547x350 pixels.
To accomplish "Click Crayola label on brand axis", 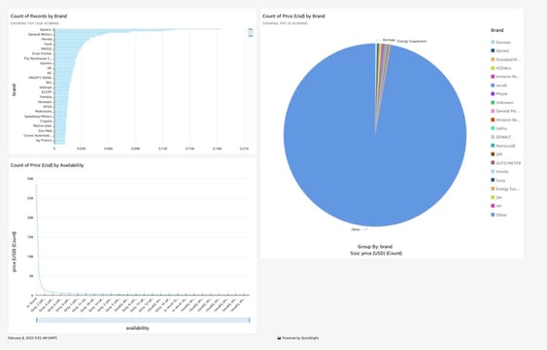I will [x=46, y=122].
